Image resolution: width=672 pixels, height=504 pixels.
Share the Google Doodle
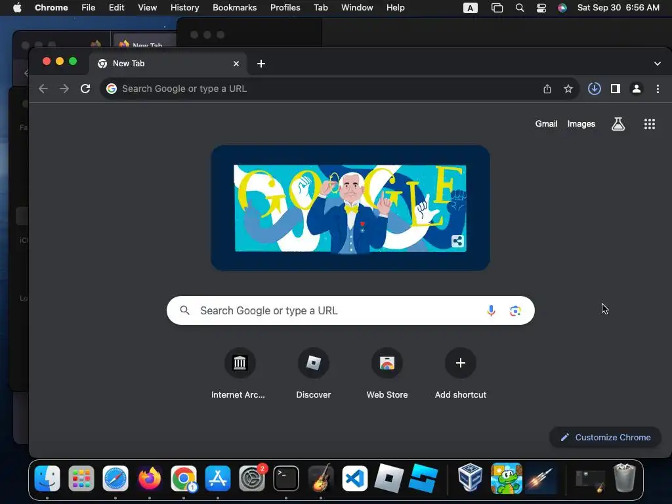point(457,241)
